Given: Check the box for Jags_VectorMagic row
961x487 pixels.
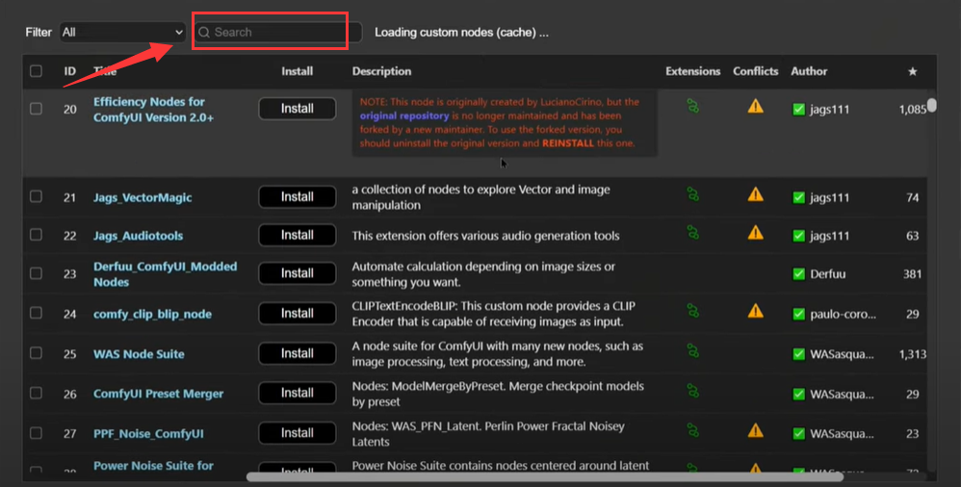Looking at the screenshot, I should click(x=37, y=196).
